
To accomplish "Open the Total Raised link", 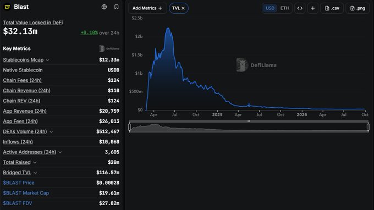I will tap(16, 162).
